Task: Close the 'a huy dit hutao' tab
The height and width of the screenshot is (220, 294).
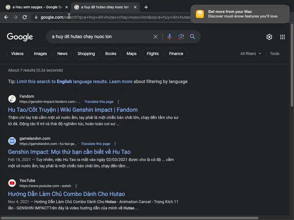Action: coord(135,7)
